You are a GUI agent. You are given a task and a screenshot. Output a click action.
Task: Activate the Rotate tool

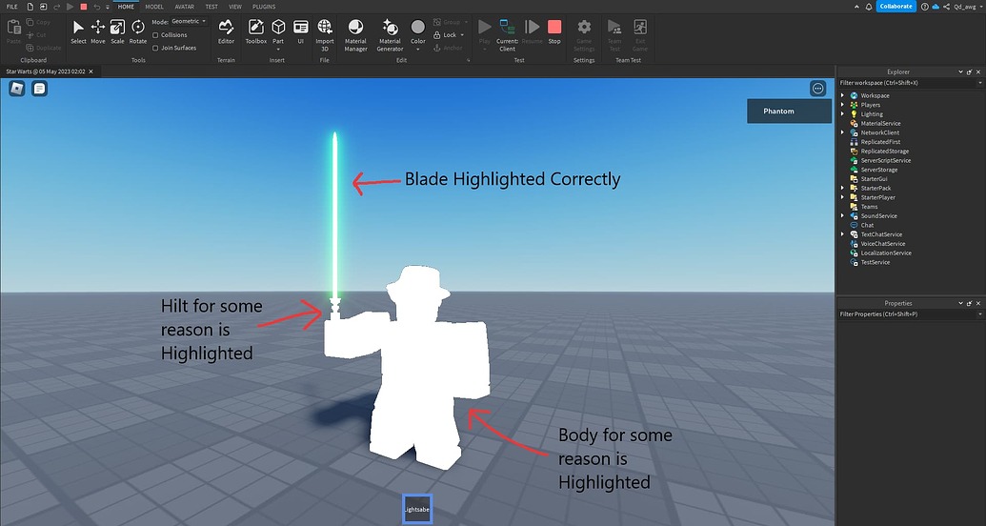coord(138,31)
